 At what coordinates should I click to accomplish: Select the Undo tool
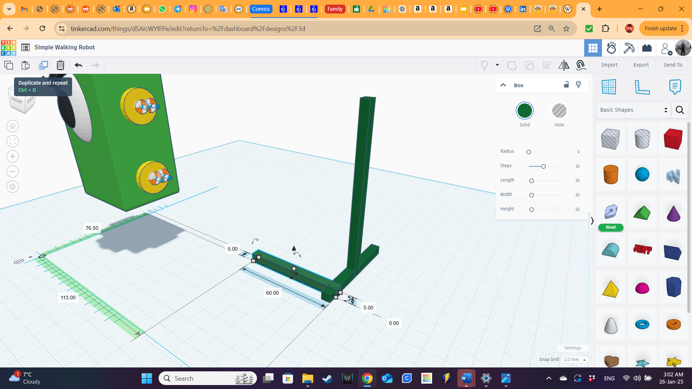[x=78, y=65]
